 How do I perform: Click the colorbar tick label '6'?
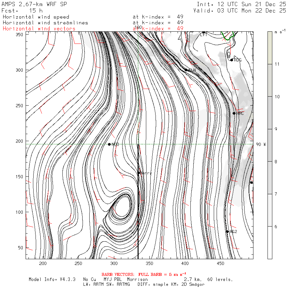tap(276, 227)
